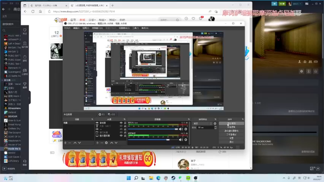
Task: Click the audio mixer's vertical scrollbar
Action: pos(190,133)
